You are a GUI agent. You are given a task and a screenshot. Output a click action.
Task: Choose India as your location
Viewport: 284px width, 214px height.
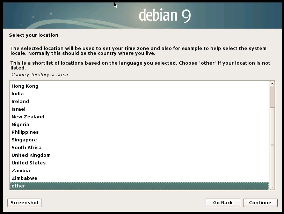point(17,94)
